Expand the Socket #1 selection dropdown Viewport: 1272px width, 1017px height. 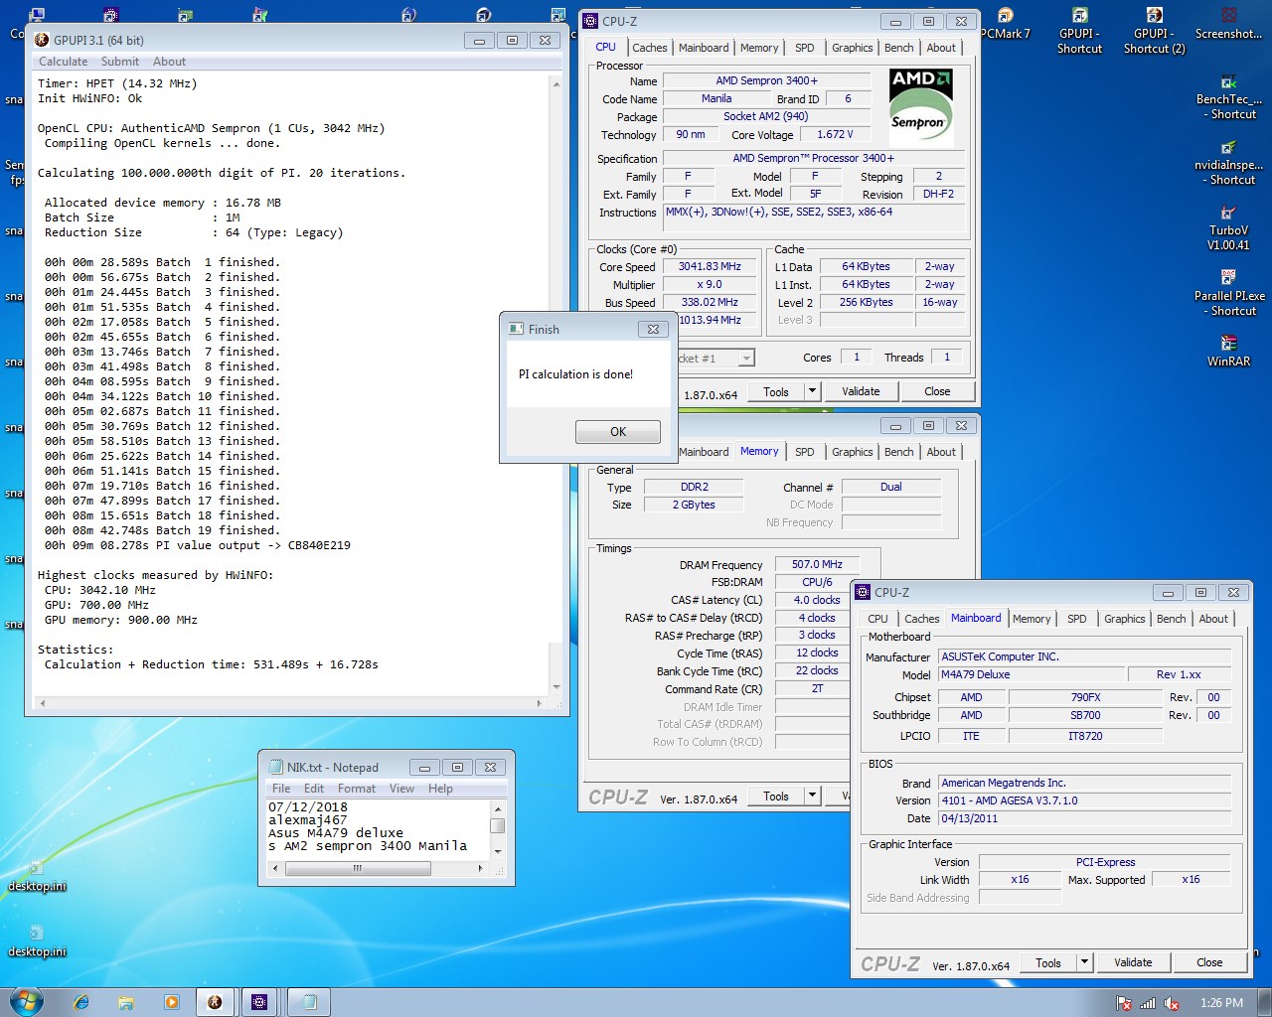(746, 358)
